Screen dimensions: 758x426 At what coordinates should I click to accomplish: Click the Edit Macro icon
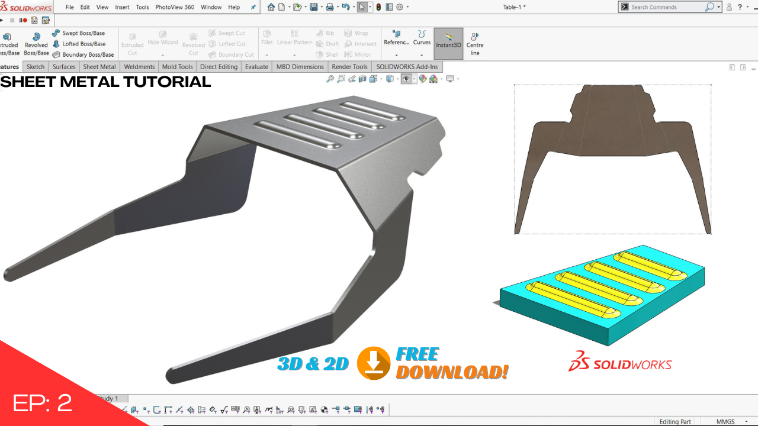pyautogui.click(x=46, y=20)
